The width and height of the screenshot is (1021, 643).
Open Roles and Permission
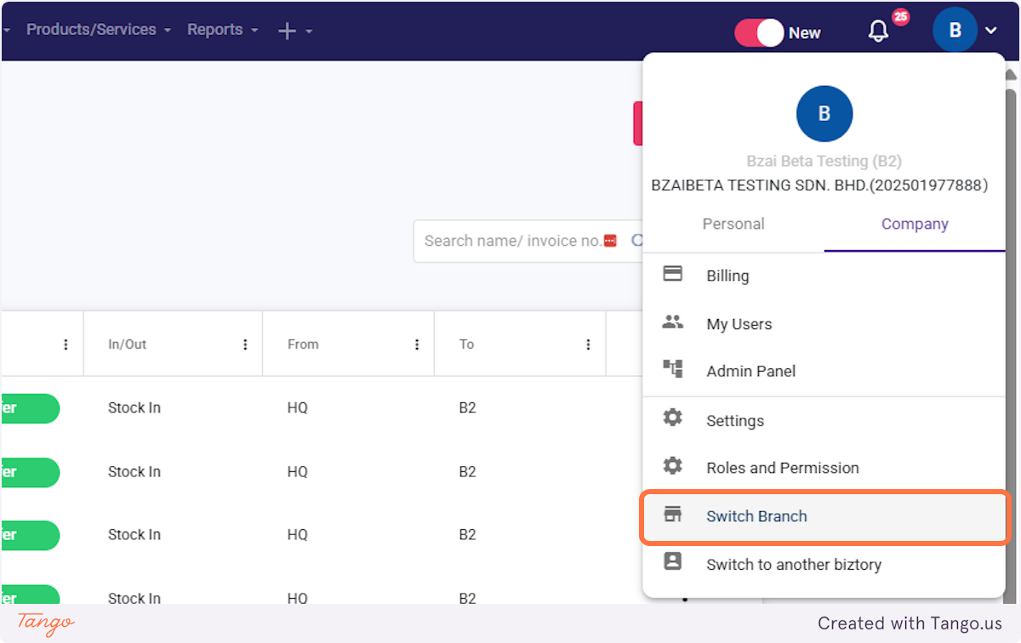824,468
